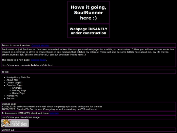Open the tutorials link
Screen dimensions: 177x133
tap(54, 113)
